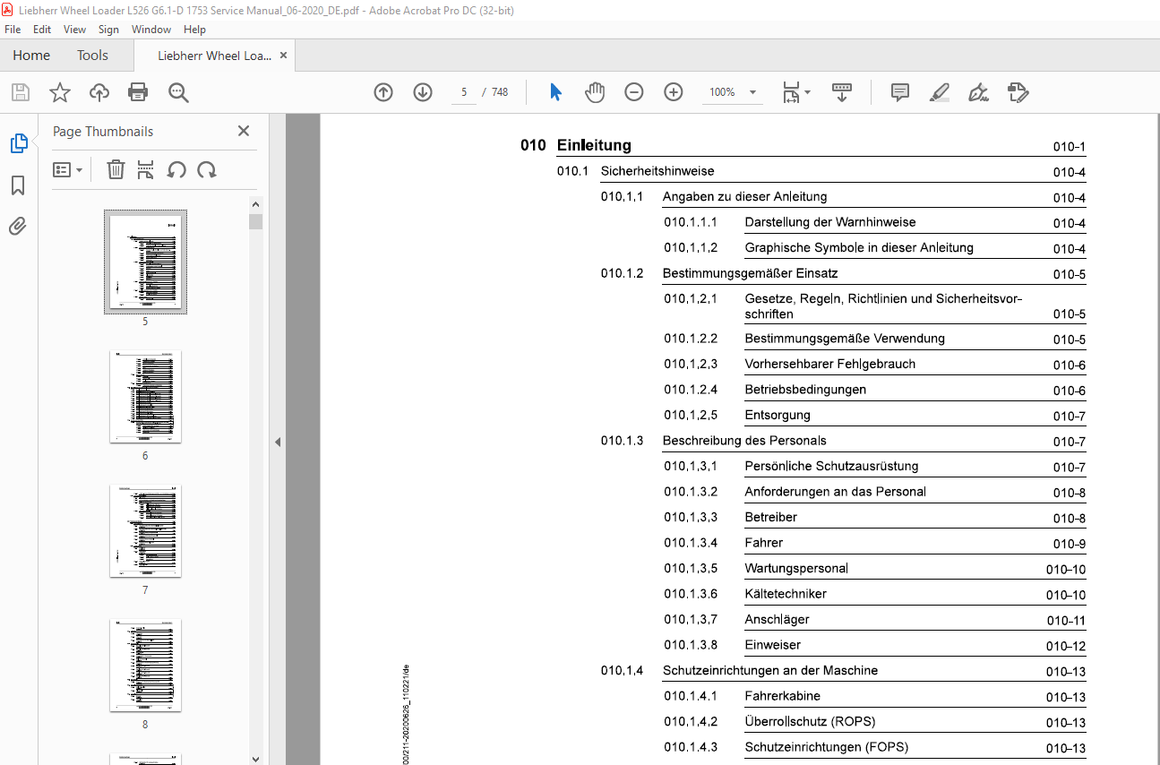Activate the Selection arrow tool

click(x=556, y=92)
